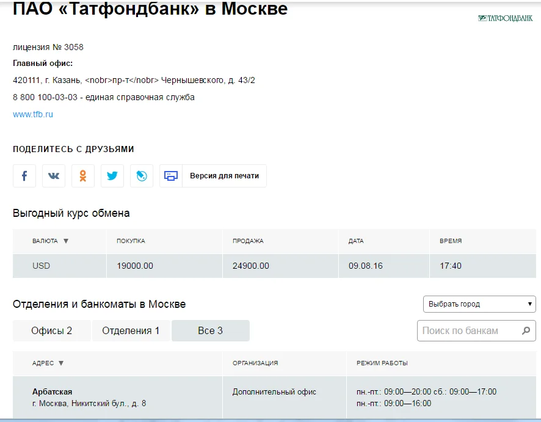
Task: Focus the 'Поиск по банкам' search field
Action: tap(467, 331)
